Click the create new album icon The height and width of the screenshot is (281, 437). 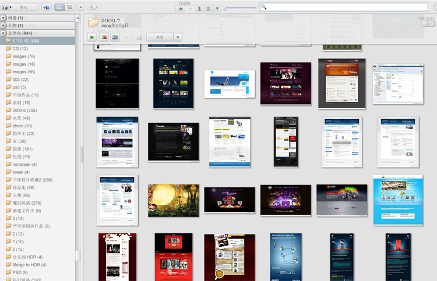point(47,8)
